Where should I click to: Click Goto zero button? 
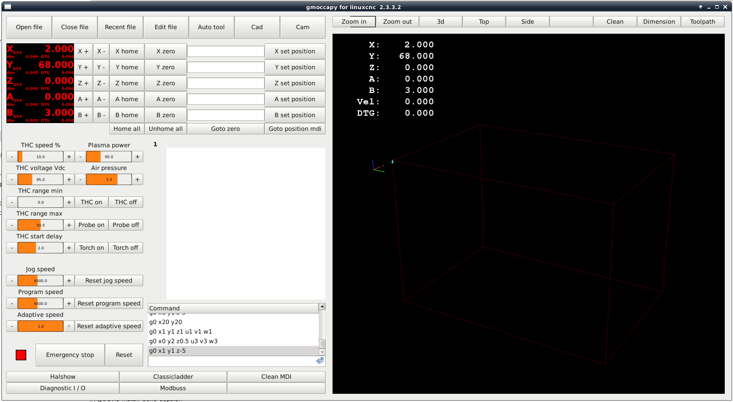[x=226, y=129]
